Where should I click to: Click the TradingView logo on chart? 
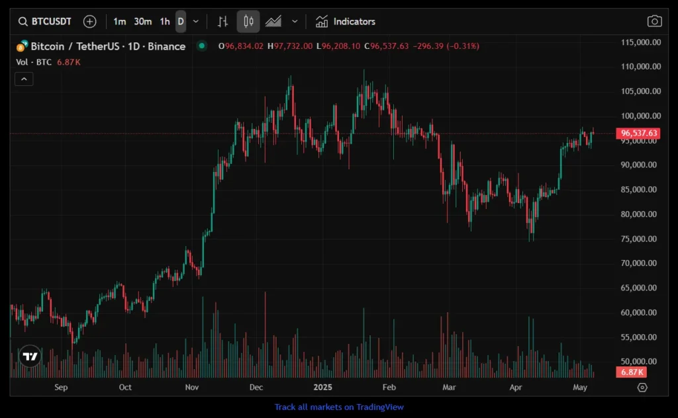(30, 356)
